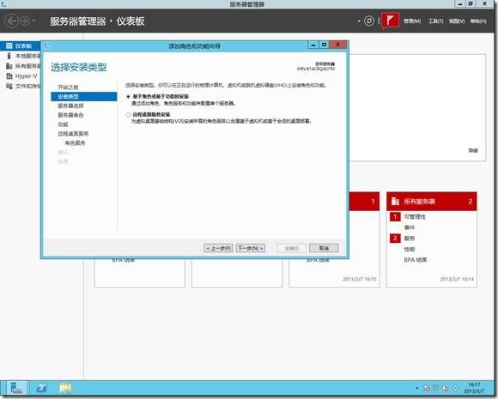
Task: Open the red notifications flag
Action: point(390,21)
